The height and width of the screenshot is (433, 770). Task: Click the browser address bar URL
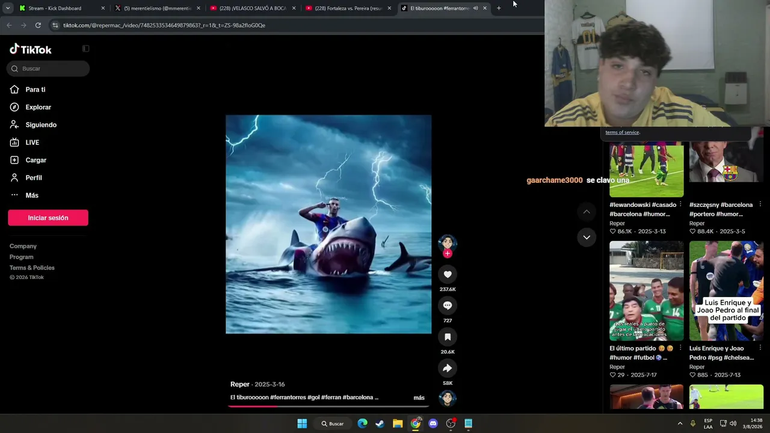pyautogui.click(x=164, y=25)
